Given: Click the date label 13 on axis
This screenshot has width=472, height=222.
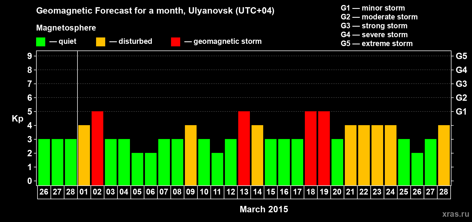Looking at the screenshot, I should pyautogui.click(x=244, y=192).
